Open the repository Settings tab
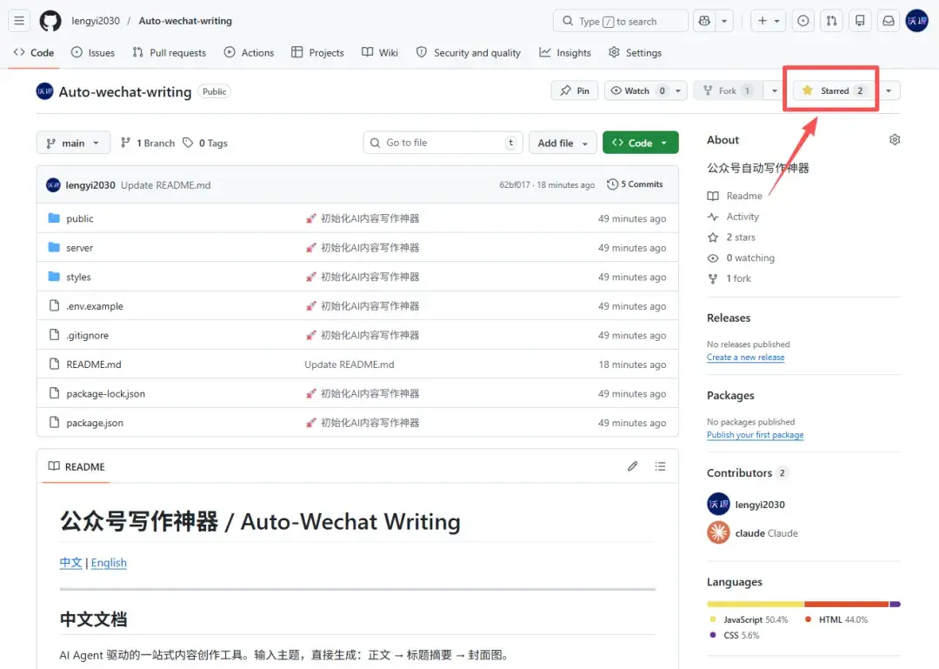This screenshot has height=669, width=939. (635, 53)
